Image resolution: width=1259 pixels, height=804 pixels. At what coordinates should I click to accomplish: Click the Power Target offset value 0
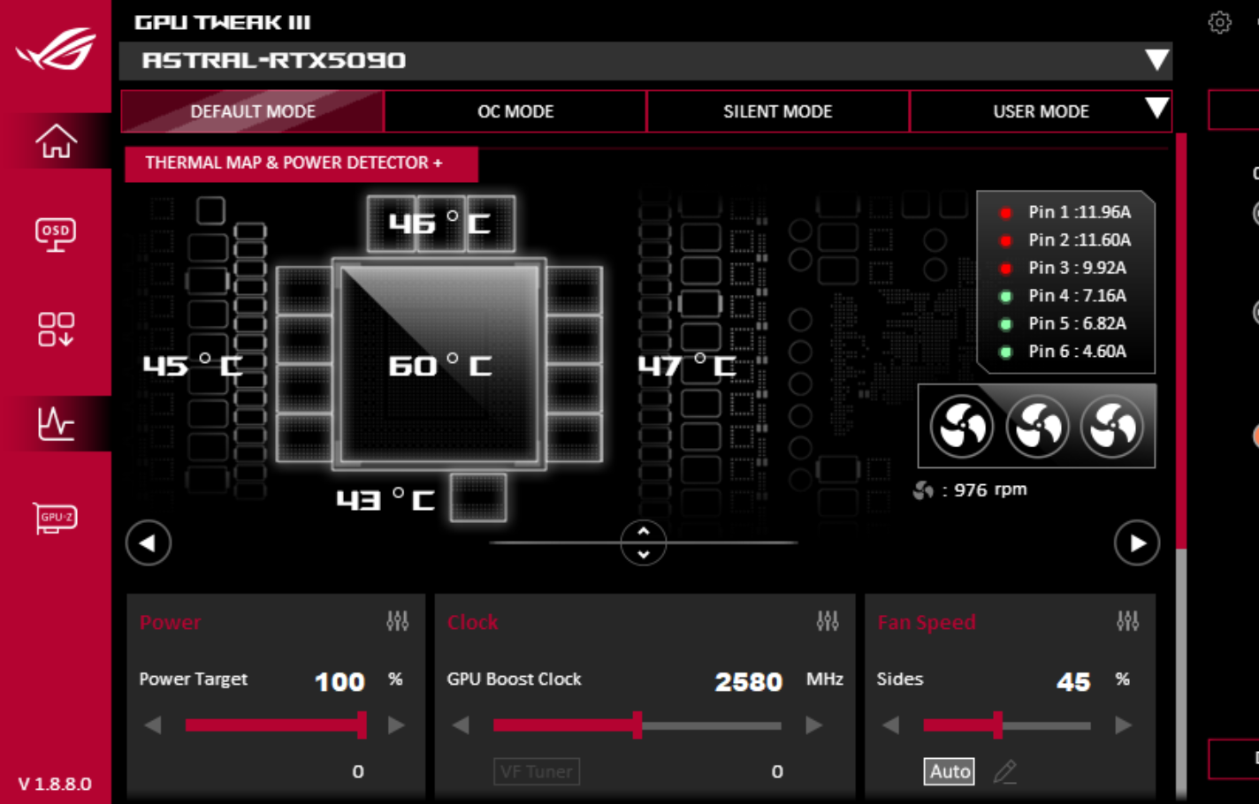click(358, 771)
